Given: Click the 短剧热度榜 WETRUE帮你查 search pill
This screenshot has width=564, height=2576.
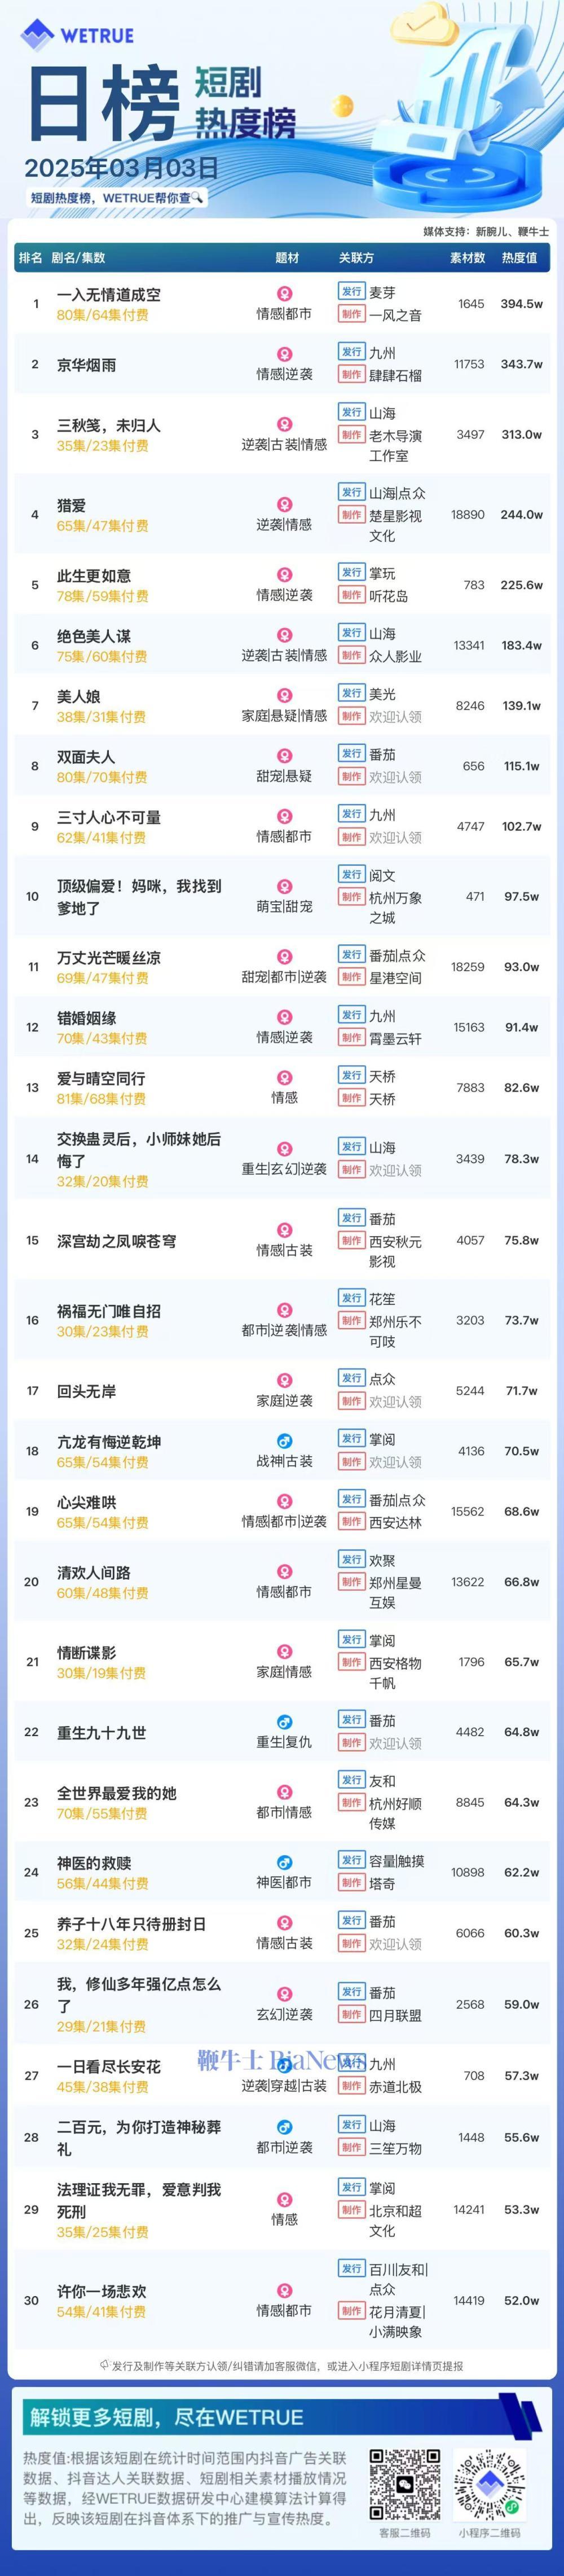Looking at the screenshot, I should 117,198.
